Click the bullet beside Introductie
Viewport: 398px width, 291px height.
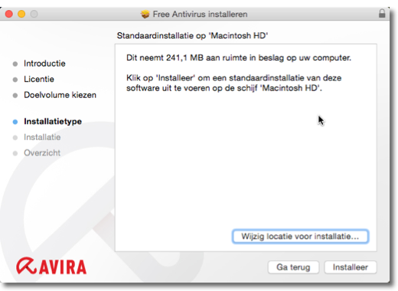click(x=15, y=64)
